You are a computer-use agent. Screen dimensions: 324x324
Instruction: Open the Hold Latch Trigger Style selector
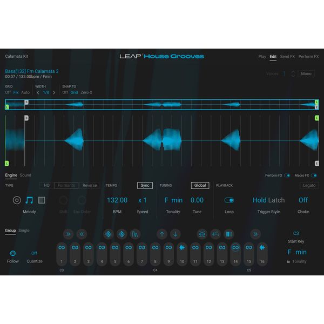coord(268,200)
